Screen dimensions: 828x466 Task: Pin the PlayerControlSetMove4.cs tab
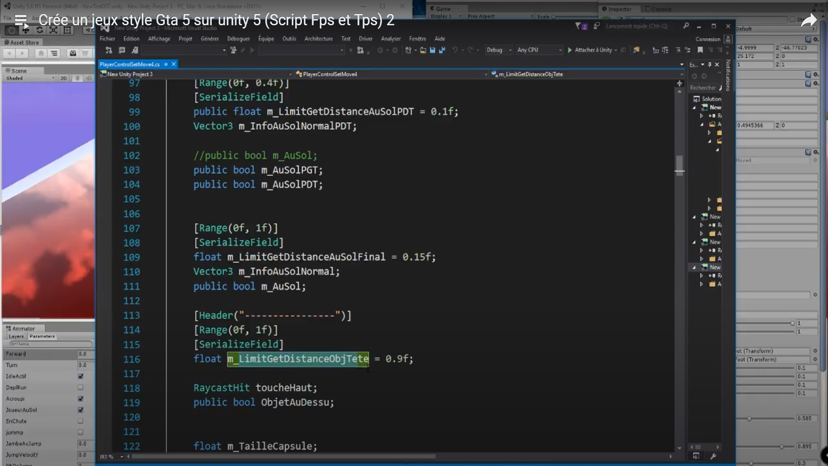tap(166, 64)
